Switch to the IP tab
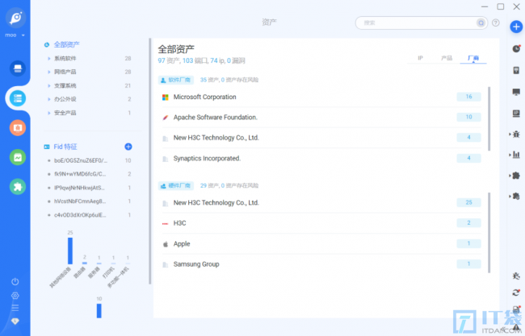The width and height of the screenshot is (525, 336). (x=420, y=58)
